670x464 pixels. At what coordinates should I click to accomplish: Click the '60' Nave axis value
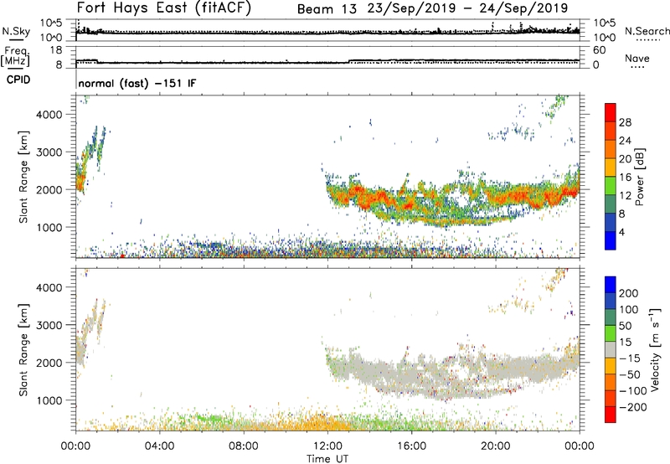tap(599, 50)
